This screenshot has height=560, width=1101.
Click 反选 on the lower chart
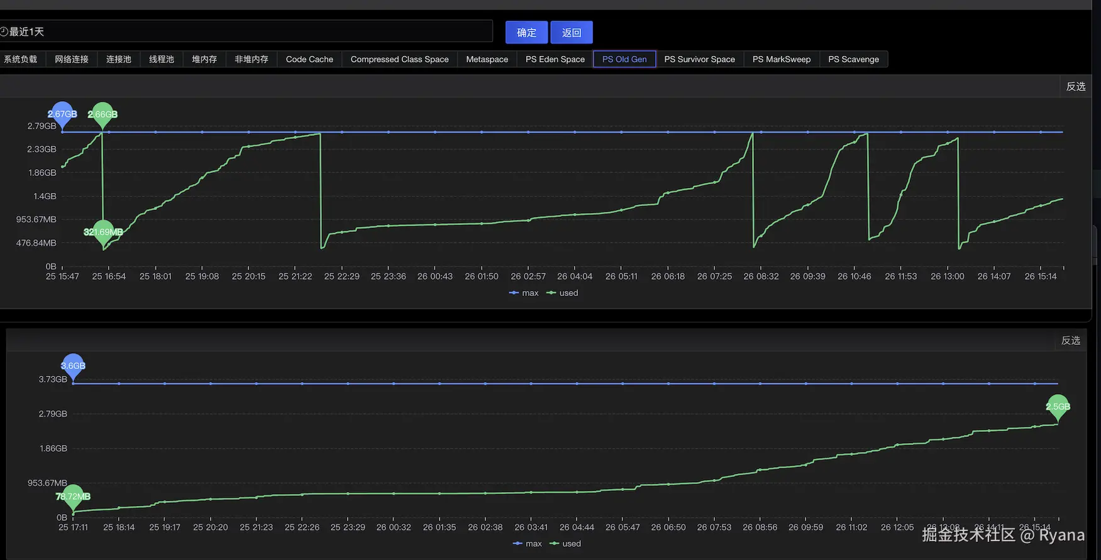click(1071, 341)
